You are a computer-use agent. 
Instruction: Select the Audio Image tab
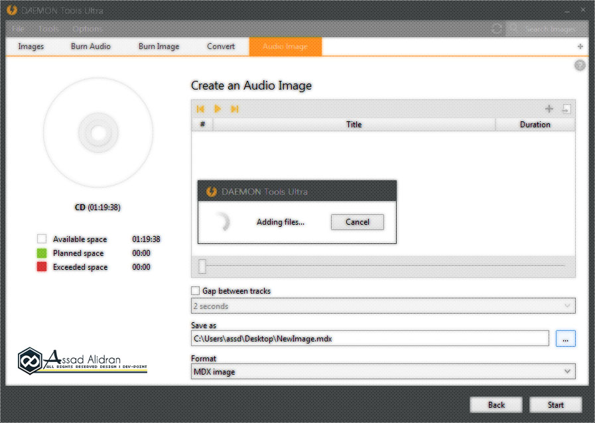pyautogui.click(x=285, y=46)
